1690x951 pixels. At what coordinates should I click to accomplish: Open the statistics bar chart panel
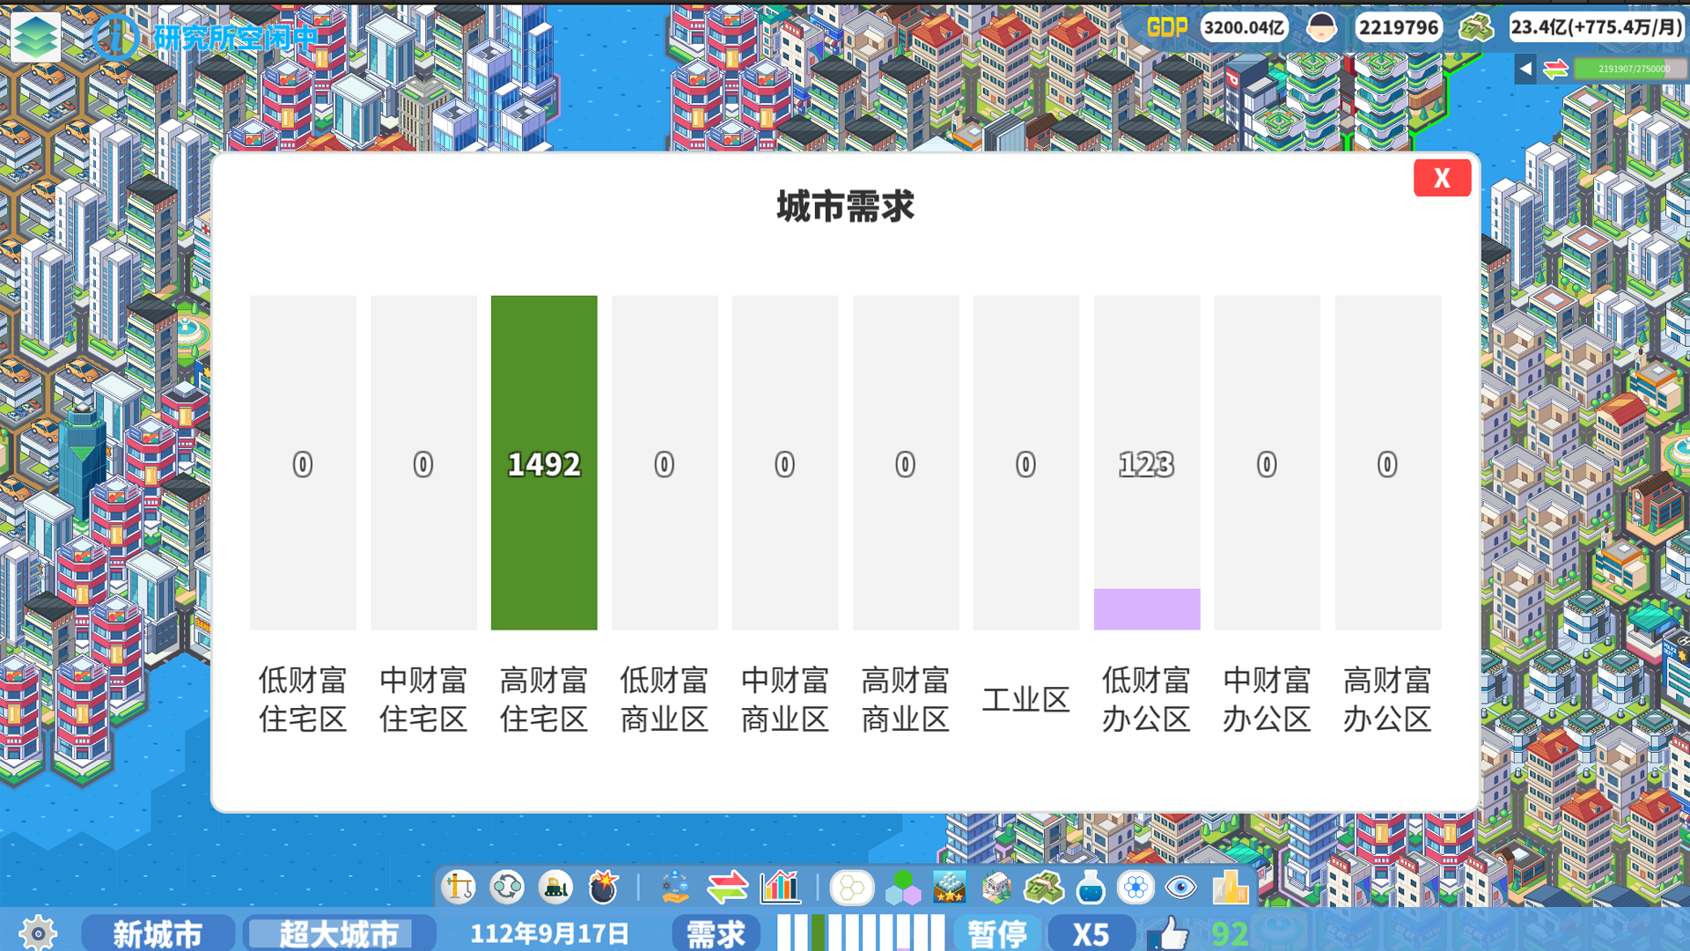pyautogui.click(x=778, y=888)
